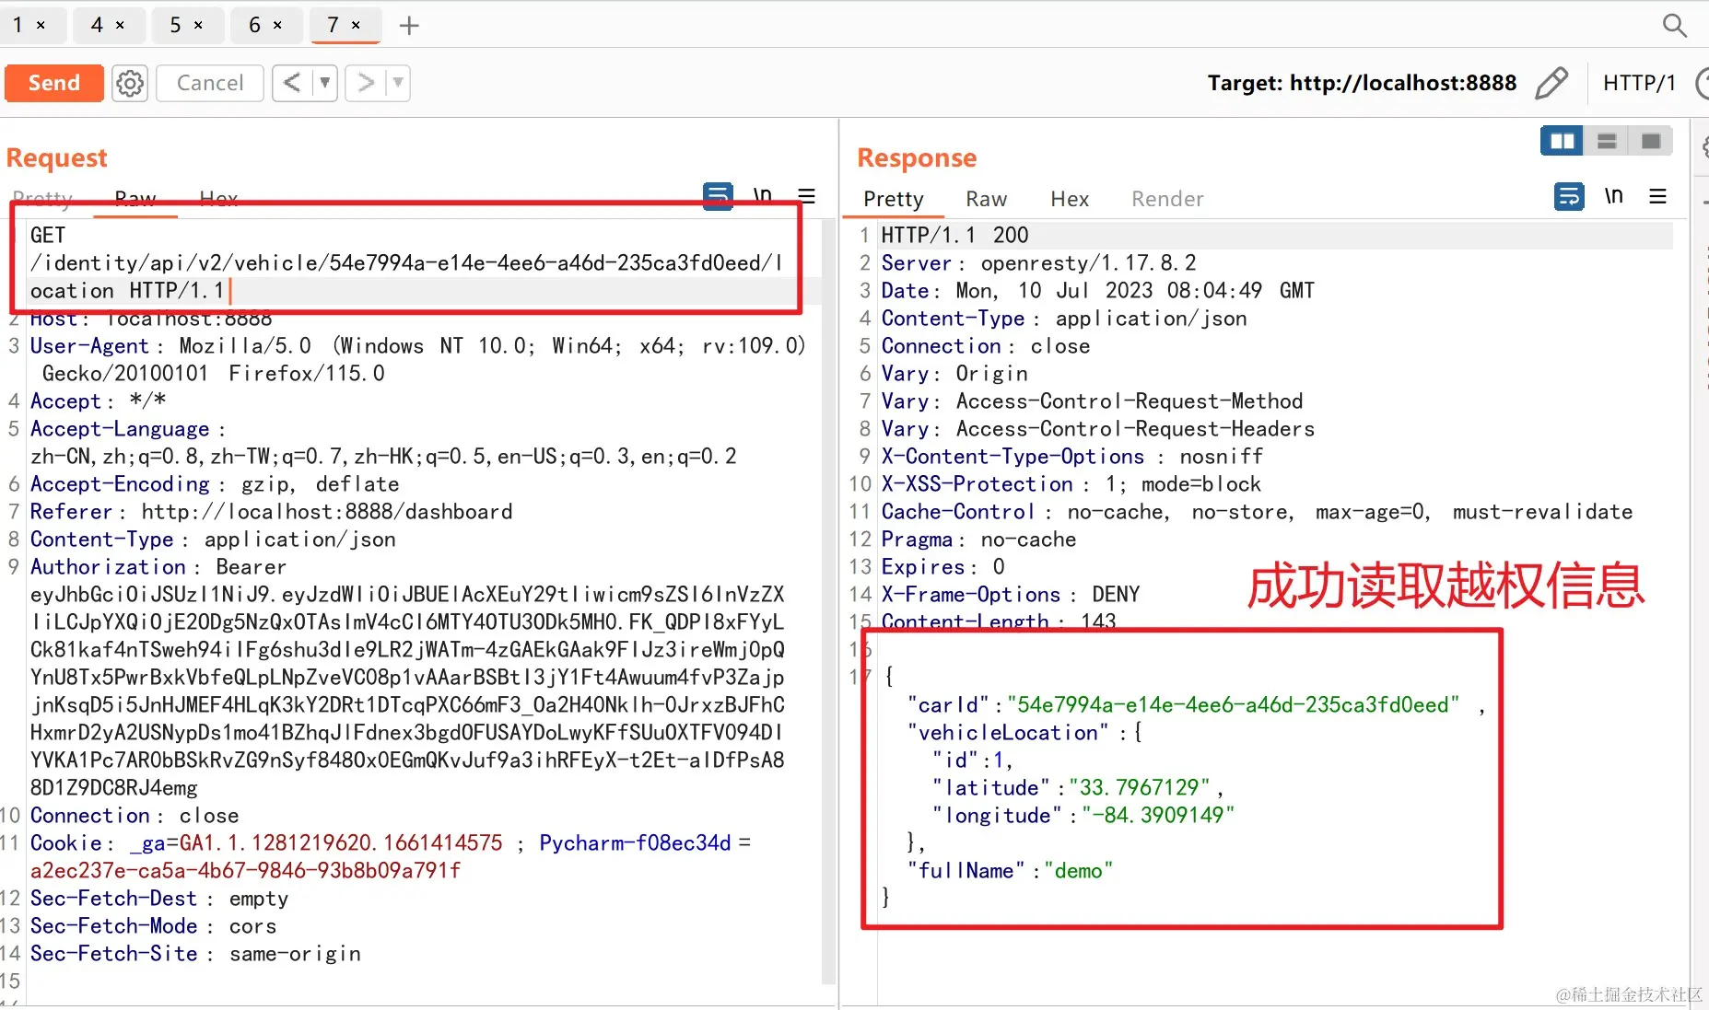Switch to Repeater tab 4
1709x1010 pixels.
97,25
